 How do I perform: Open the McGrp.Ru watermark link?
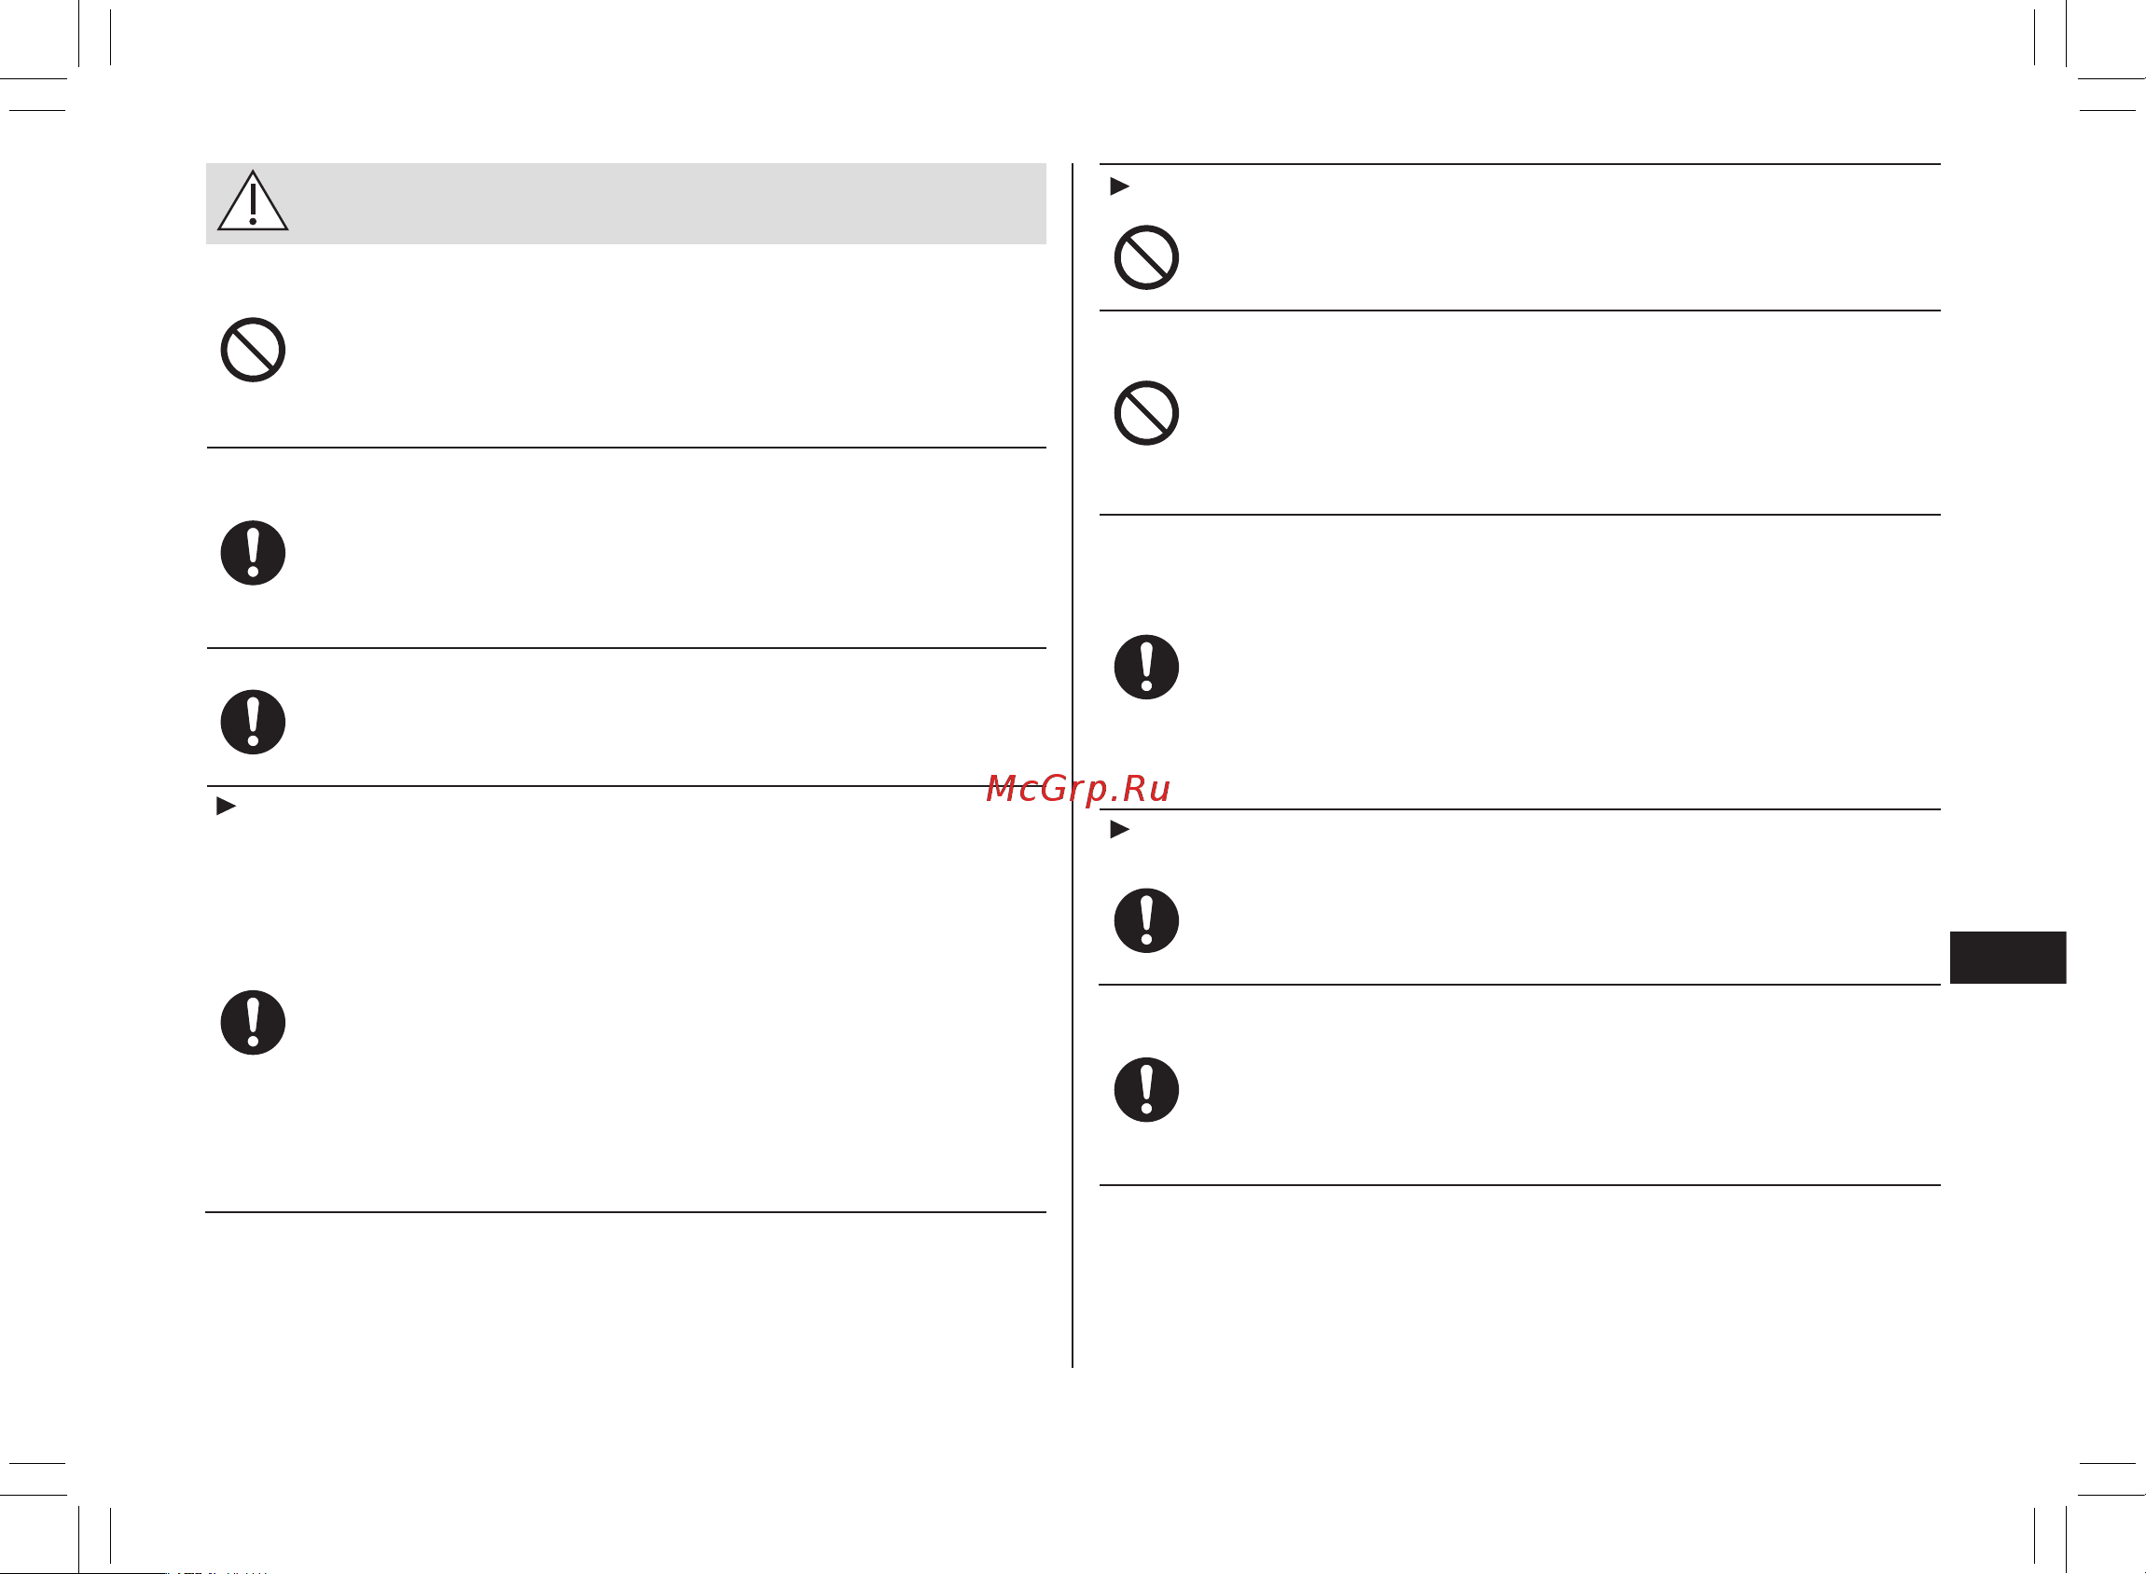point(1078,789)
